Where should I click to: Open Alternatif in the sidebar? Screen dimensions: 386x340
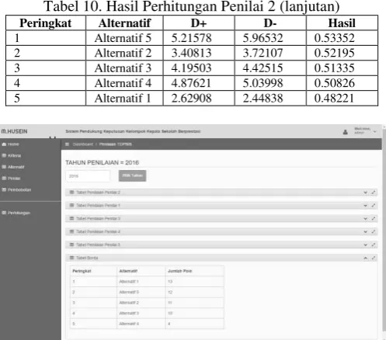click(13, 167)
